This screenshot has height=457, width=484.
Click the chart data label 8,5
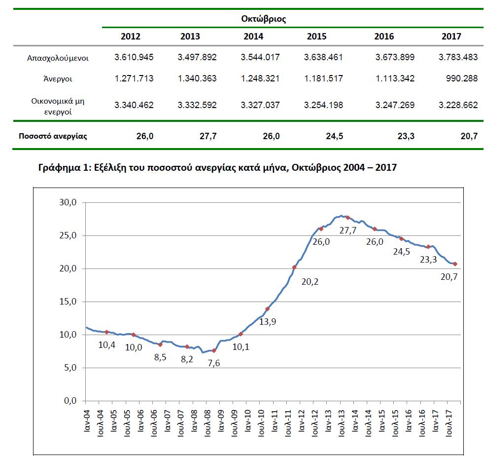[x=160, y=357]
